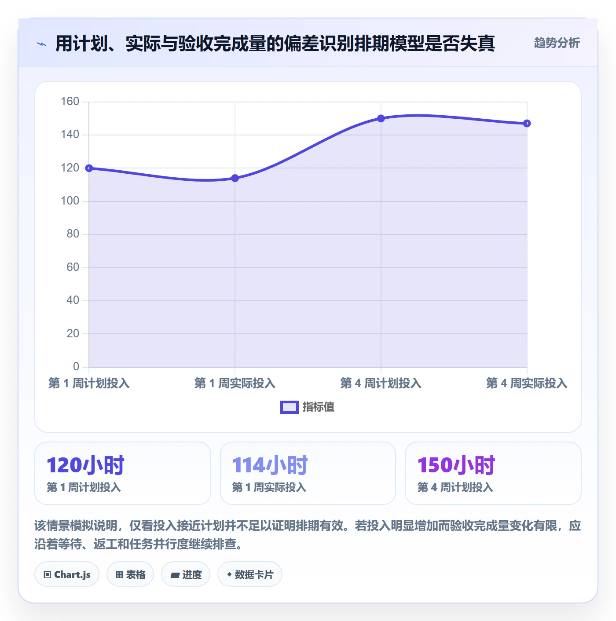Click the 114小时 data card
This screenshot has width=616, height=621.
[x=308, y=473]
